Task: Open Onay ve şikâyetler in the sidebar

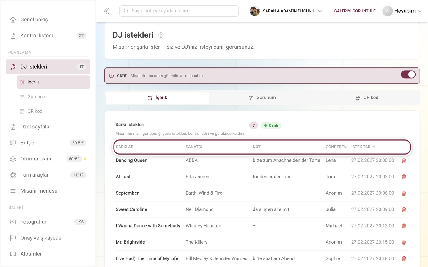Action: pos(48,238)
